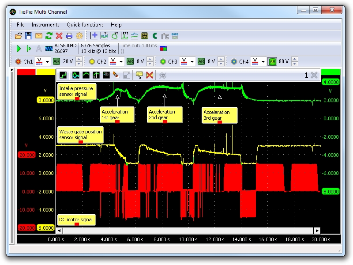Click the Acceleration 2nd gear label
Image resolution: width=353 pixels, height=265 pixels.
164,114
